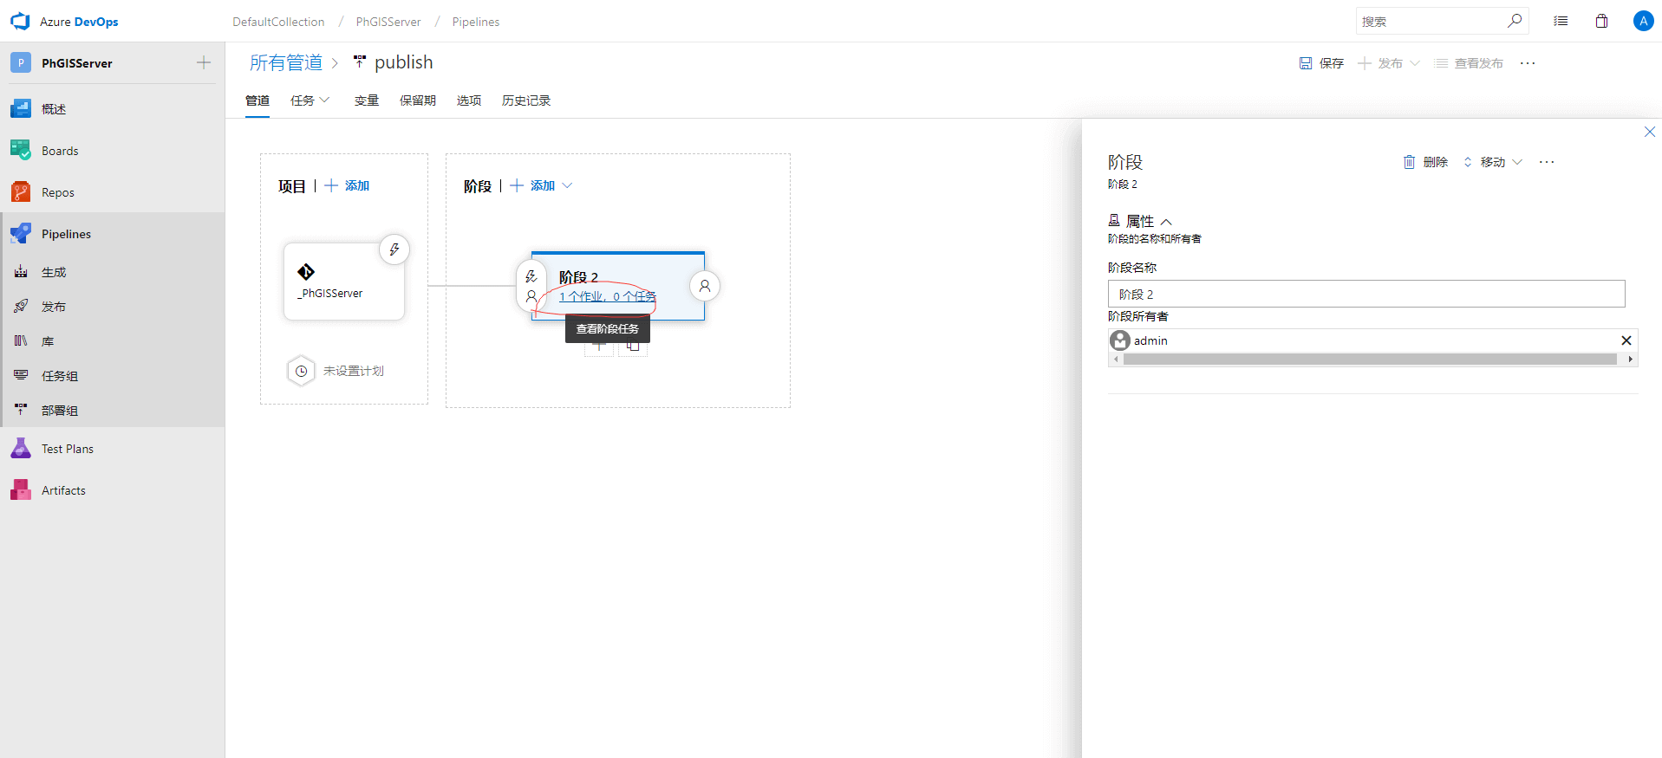This screenshot has height=758, width=1662.
Task: Switch to the 历史记录 tab
Action: point(525,100)
